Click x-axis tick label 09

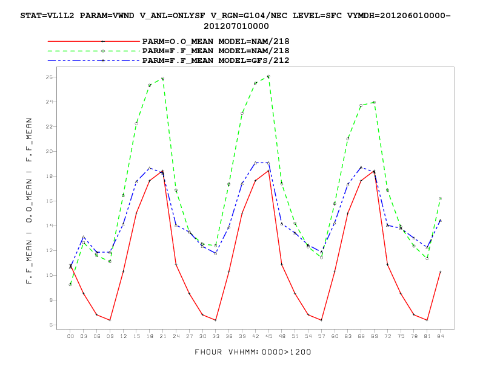110,336
